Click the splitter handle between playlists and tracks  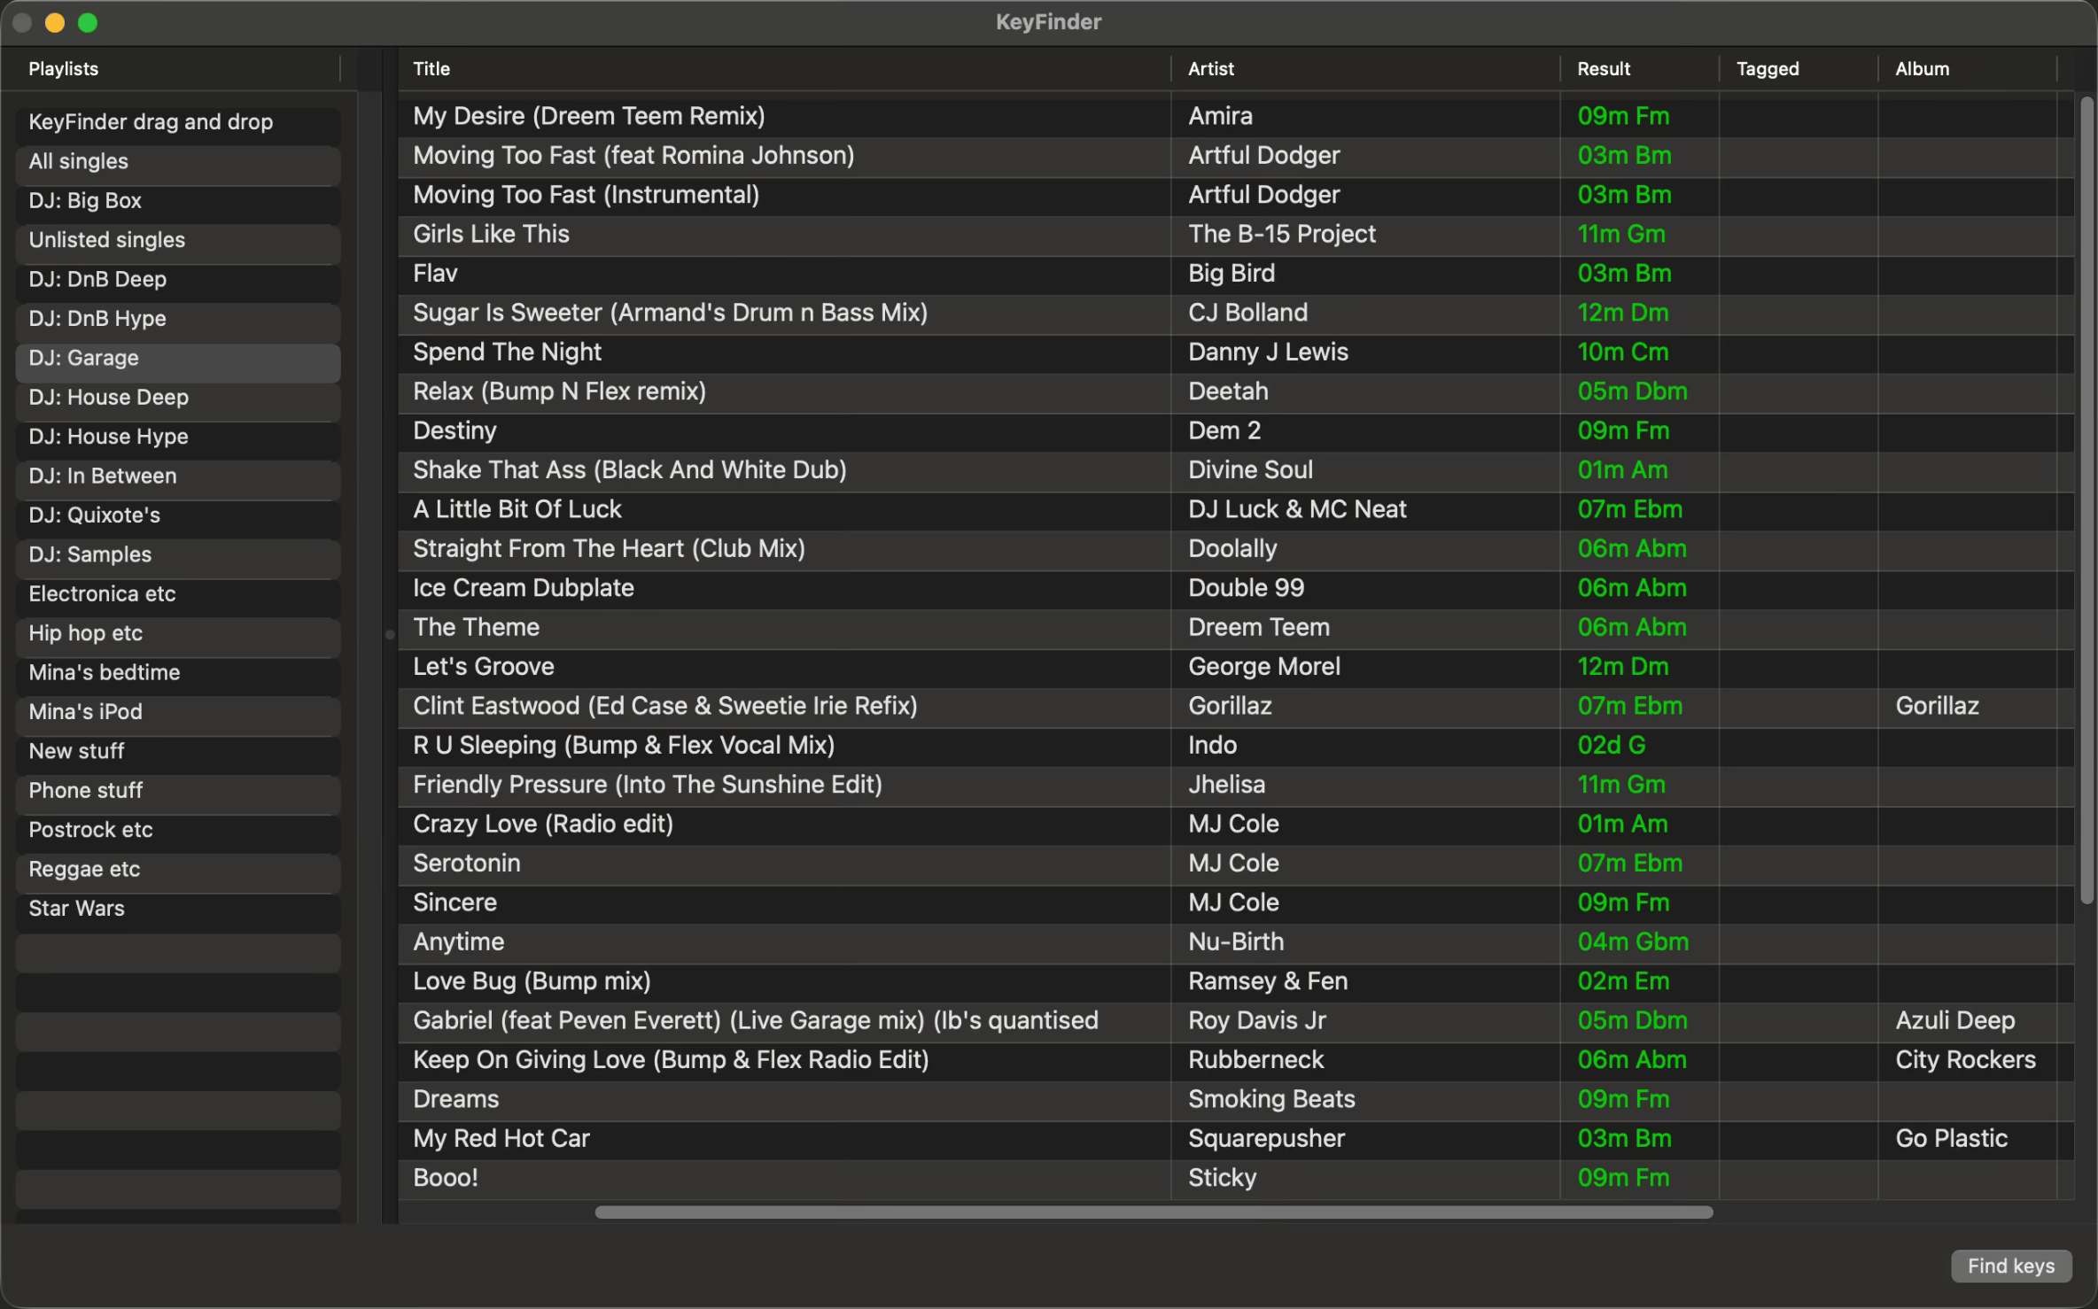point(389,634)
